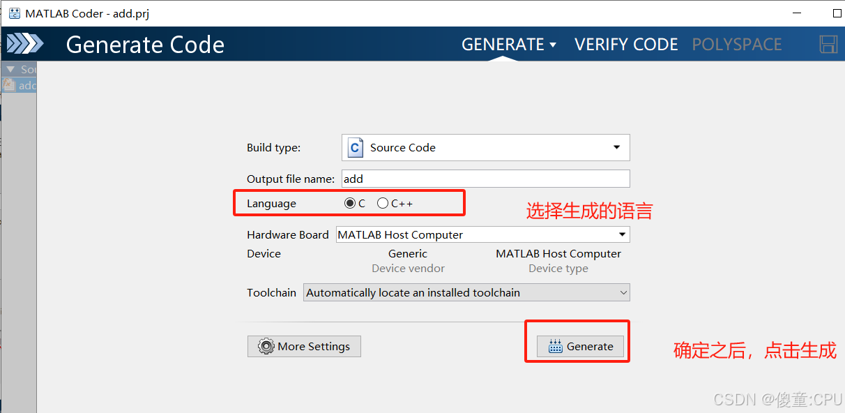This screenshot has height=413, width=845.
Task: Collapse the Source files tree triangle
Action: [10, 70]
